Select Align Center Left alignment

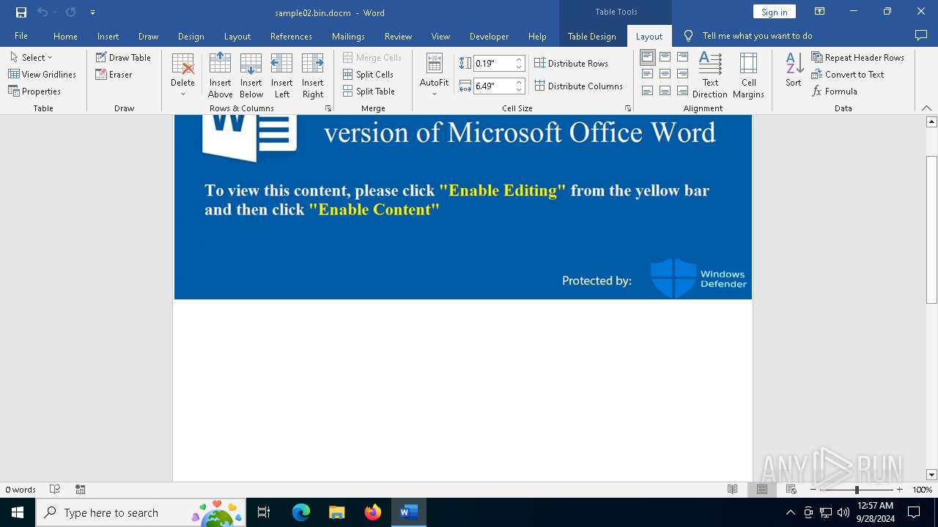[x=647, y=74]
